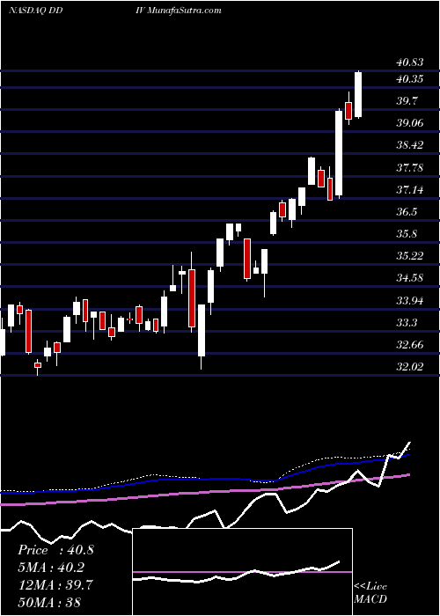The width and height of the screenshot is (440, 616).
Task: Click the 32.66 price axis label
Action: coord(409,345)
